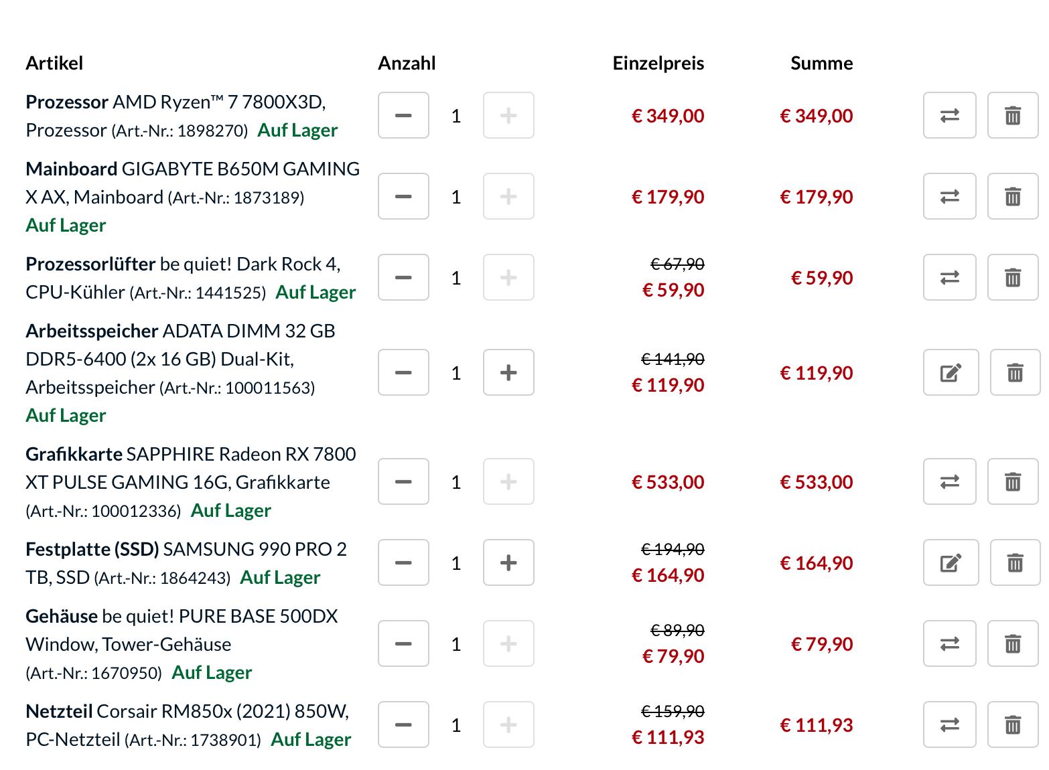Screen dimensions: 1049x770
Task: Swap the AMD Ryzen 7 7800X3D processor
Action: pyautogui.click(x=949, y=116)
